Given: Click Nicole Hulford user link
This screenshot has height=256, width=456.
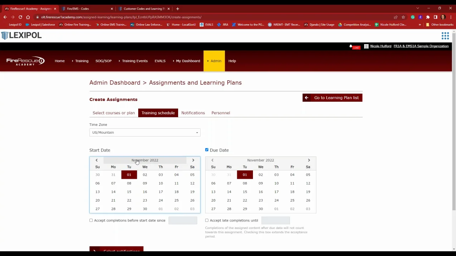Looking at the screenshot, I should pyautogui.click(x=380, y=46).
